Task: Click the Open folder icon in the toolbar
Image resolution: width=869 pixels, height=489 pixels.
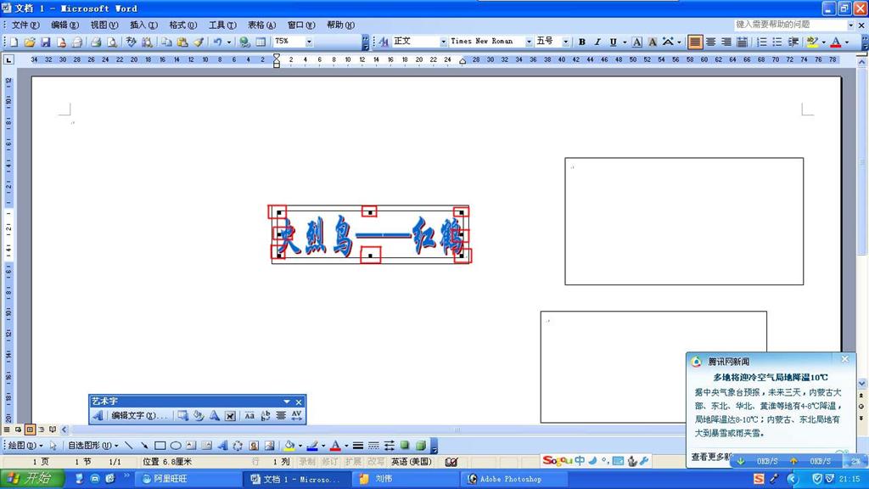Action: coord(30,42)
